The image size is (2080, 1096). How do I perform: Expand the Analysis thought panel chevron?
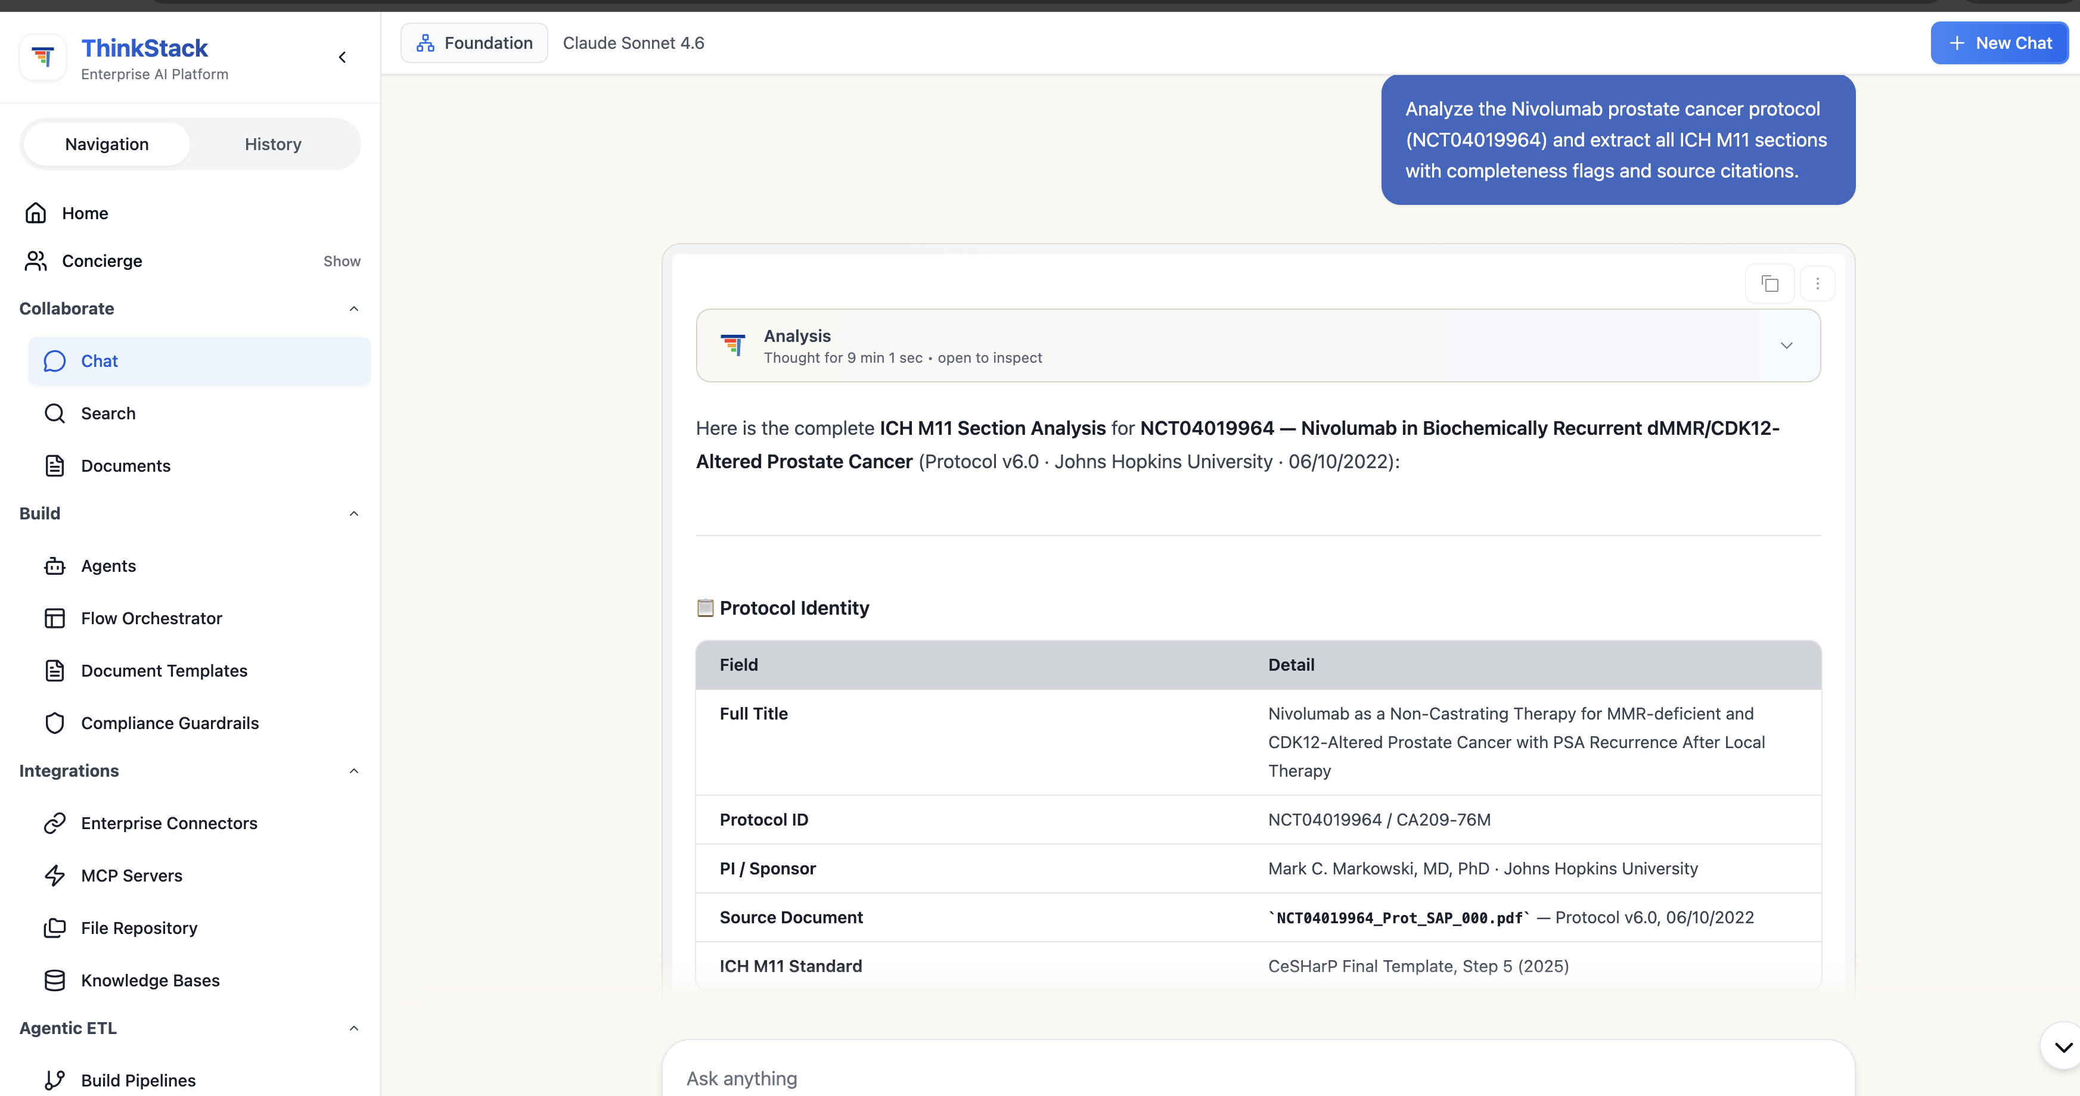(1787, 346)
